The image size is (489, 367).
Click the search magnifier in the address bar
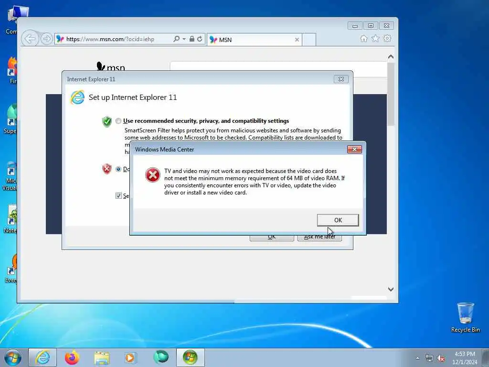(x=177, y=39)
